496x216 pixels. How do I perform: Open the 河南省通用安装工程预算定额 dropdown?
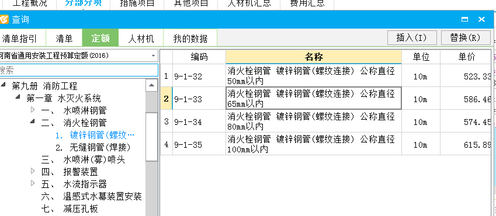(x=154, y=56)
